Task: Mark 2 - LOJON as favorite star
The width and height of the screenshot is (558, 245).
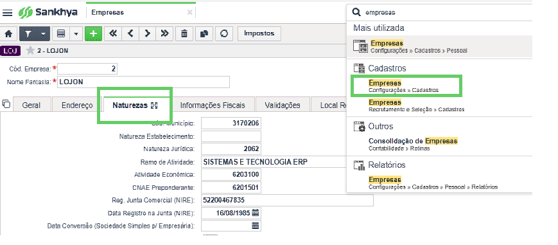Action: tap(30, 51)
